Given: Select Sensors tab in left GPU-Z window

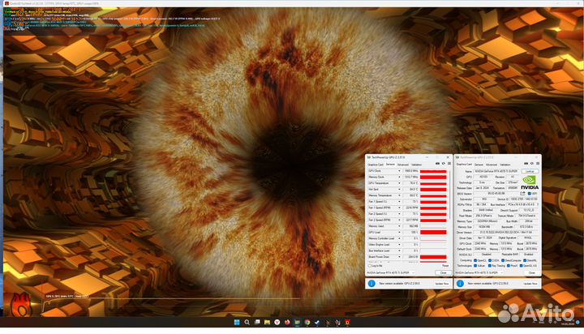Looking at the screenshot, I should coord(390,165).
